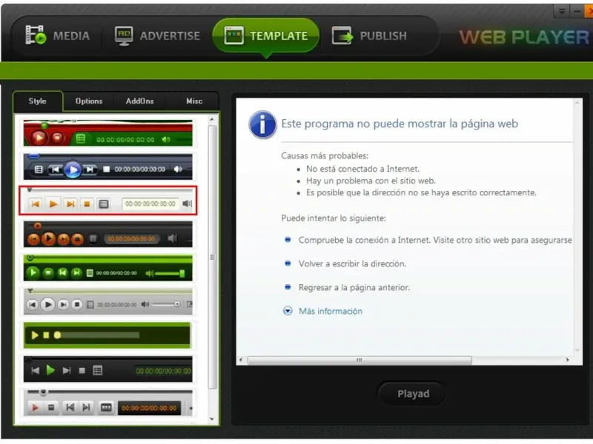Click red play icon in gray bottom skin

click(35, 408)
